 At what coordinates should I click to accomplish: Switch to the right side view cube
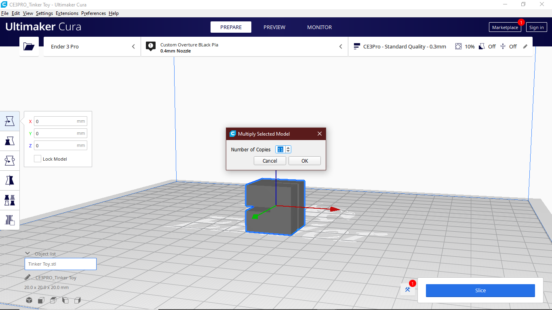tap(78, 300)
